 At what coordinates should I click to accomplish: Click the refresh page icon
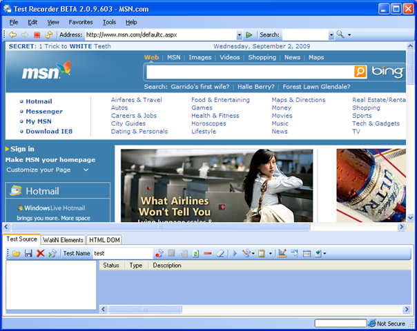click(x=49, y=34)
